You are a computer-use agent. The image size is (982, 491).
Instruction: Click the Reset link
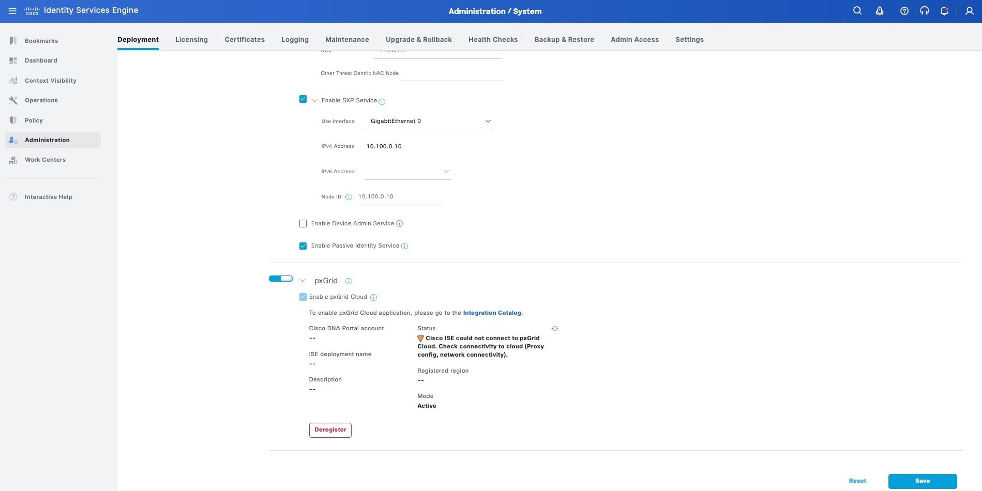tap(857, 481)
